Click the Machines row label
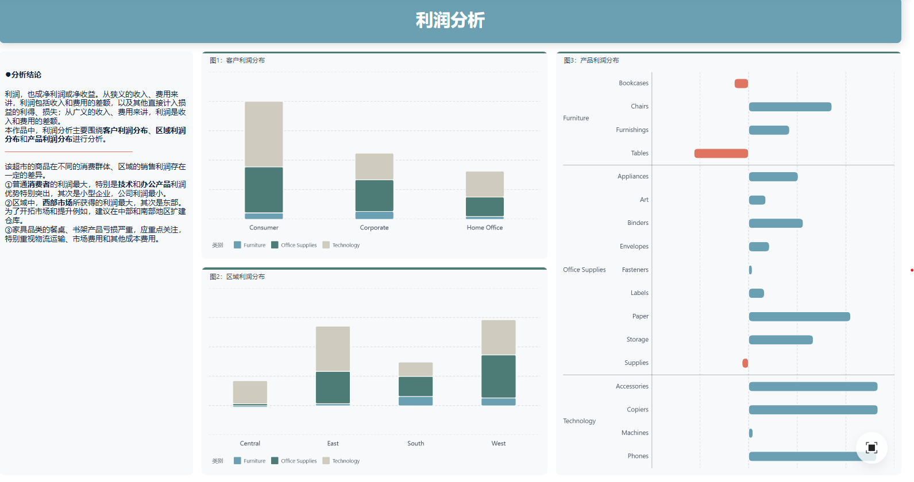This screenshot has height=482, width=914. pos(635,433)
